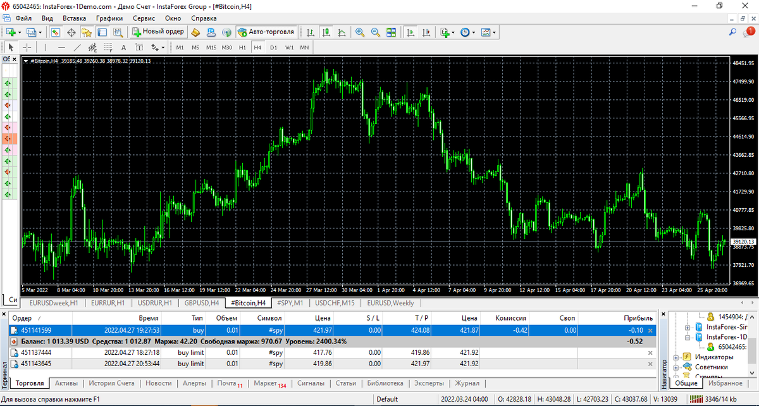Select the trendline drawing tool

tap(77, 47)
